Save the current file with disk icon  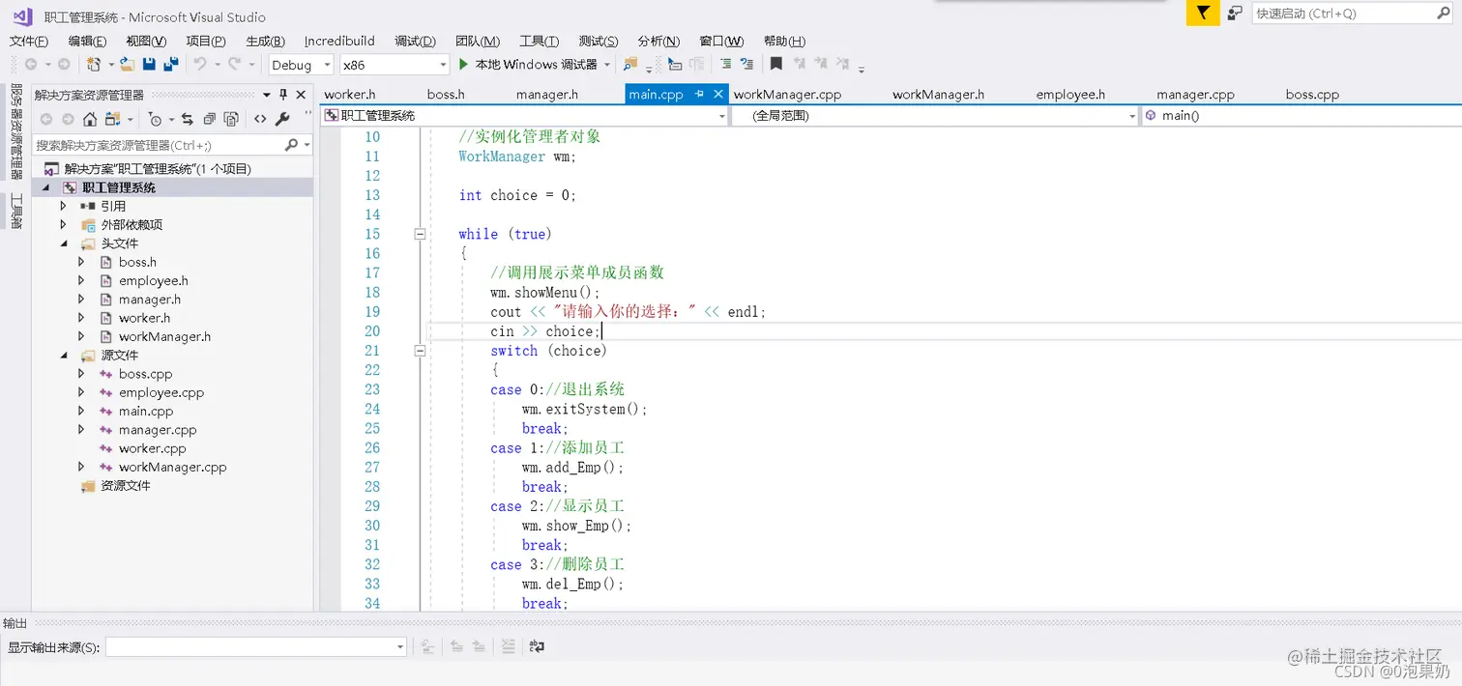coord(149,64)
